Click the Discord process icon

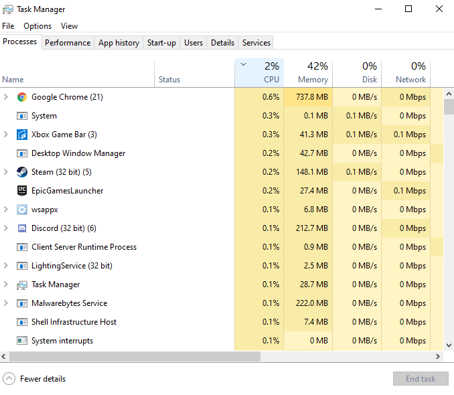tap(22, 228)
